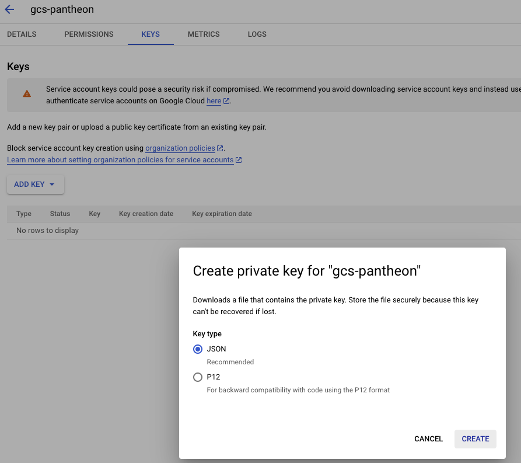Viewport: 521px width, 463px height.
Task: Click the "Key creation date" column header
Action: 146,214
